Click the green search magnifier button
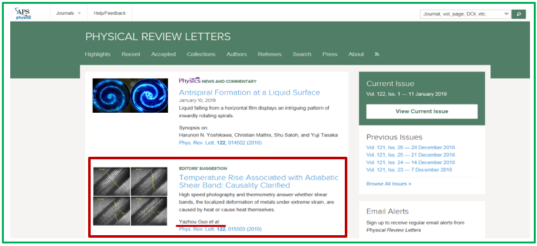537x246 pixels. 518,14
